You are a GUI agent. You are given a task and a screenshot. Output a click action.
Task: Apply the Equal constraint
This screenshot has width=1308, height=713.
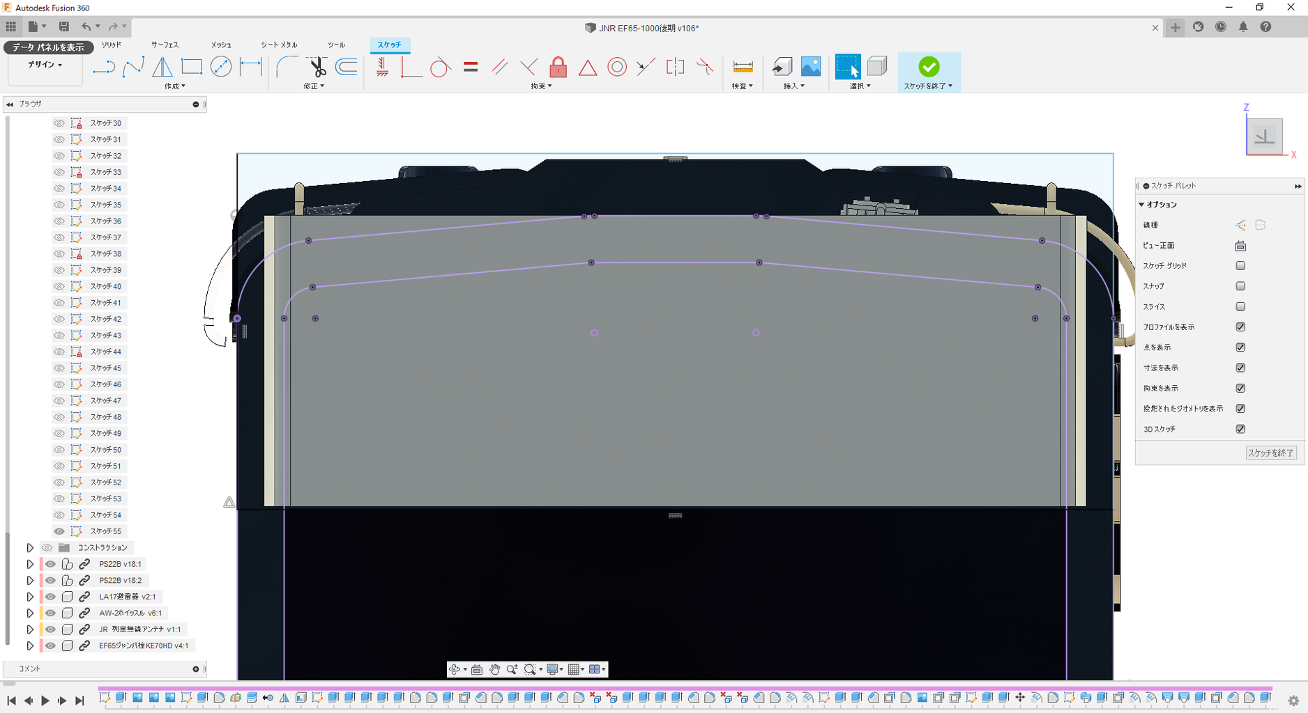pos(471,67)
